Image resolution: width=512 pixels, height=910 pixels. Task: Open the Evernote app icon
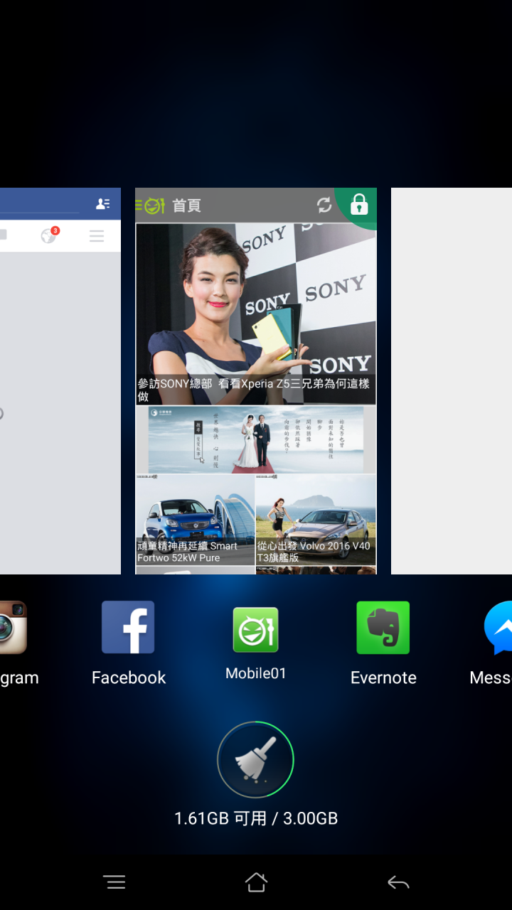pyautogui.click(x=383, y=627)
